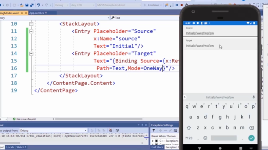Tap the space bar on phone keyboard
The image size is (268, 150).
[x=224, y=138]
